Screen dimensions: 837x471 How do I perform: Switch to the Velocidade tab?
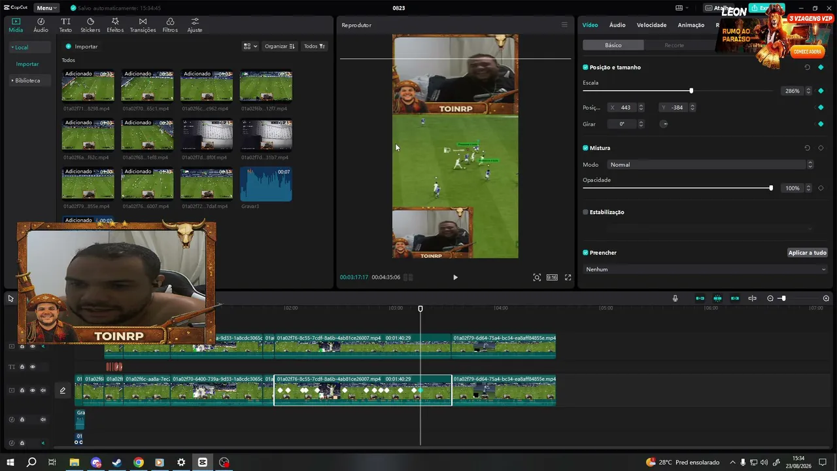coord(651,25)
